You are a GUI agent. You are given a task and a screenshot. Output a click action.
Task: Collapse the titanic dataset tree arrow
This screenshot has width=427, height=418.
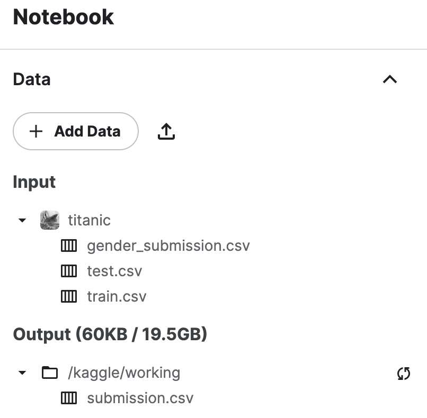[x=22, y=220]
